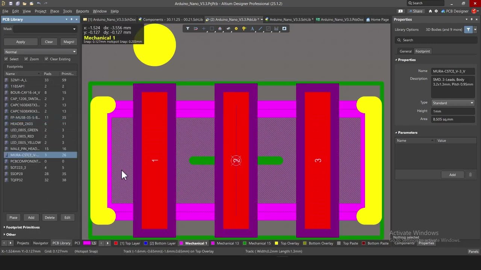
Task: Select the place via tool
Action: click(244, 28)
